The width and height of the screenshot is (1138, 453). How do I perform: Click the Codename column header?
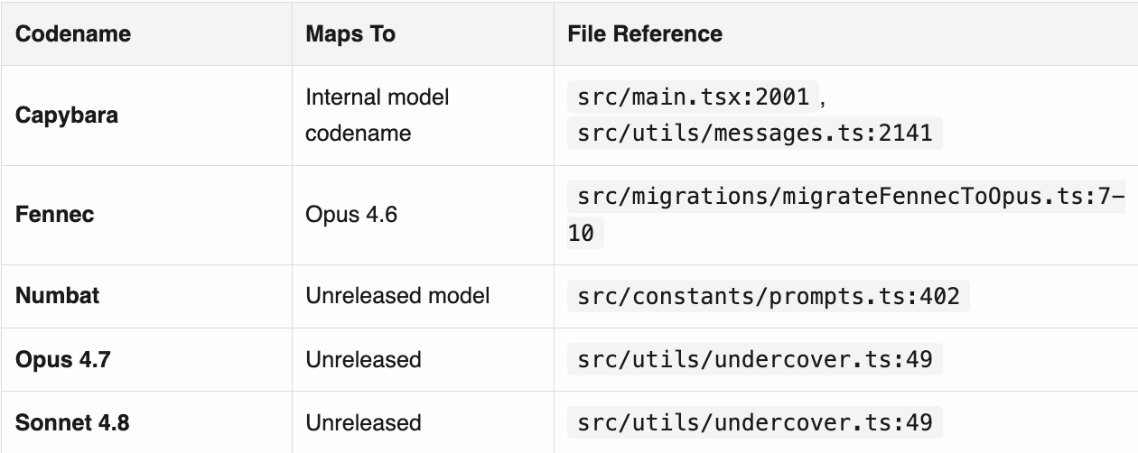tap(73, 34)
